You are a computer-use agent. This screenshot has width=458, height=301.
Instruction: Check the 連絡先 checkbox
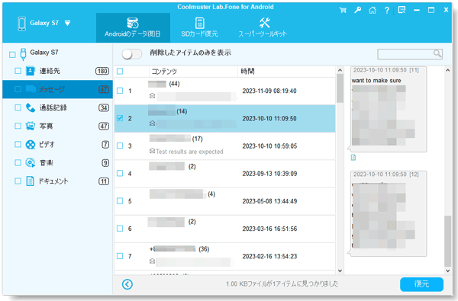[x=18, y=71]
